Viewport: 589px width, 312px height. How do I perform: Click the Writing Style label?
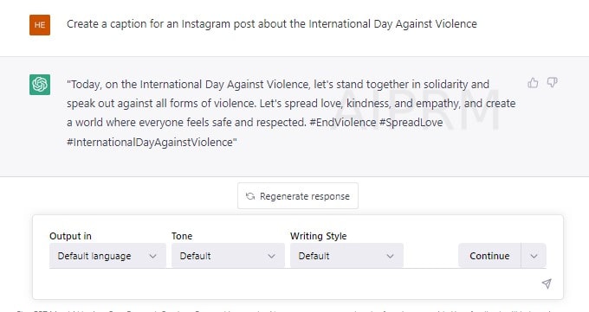(318, 236)
